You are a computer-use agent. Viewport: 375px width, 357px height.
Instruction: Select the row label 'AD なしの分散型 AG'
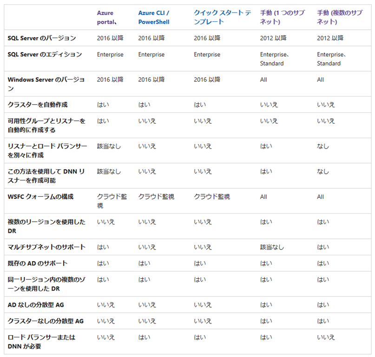pos(36,305)
